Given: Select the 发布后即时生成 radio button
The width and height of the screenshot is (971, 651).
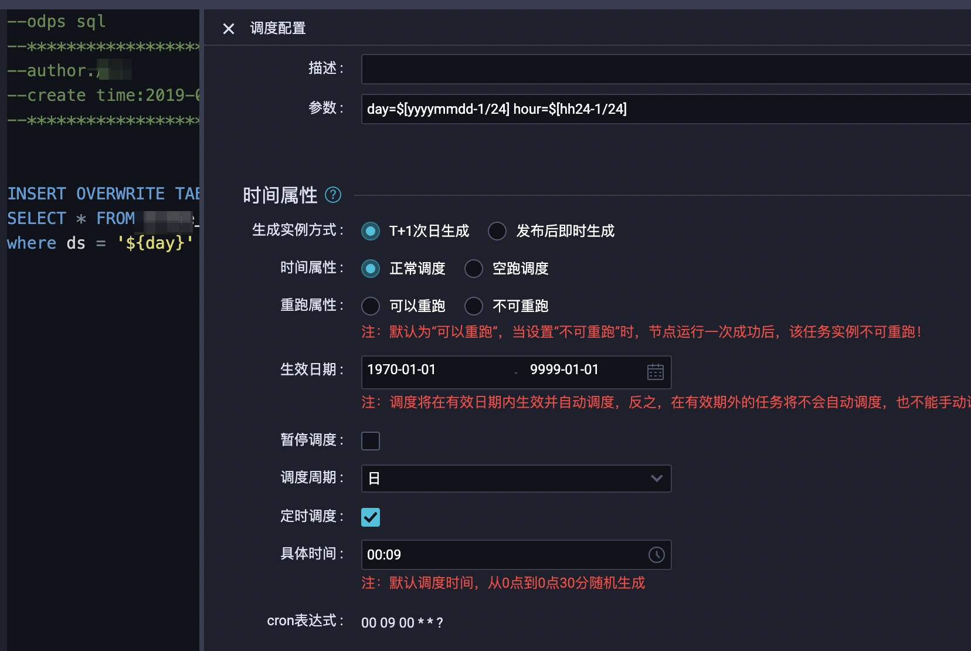Looking at the screenshot, I should pos(497,231).
